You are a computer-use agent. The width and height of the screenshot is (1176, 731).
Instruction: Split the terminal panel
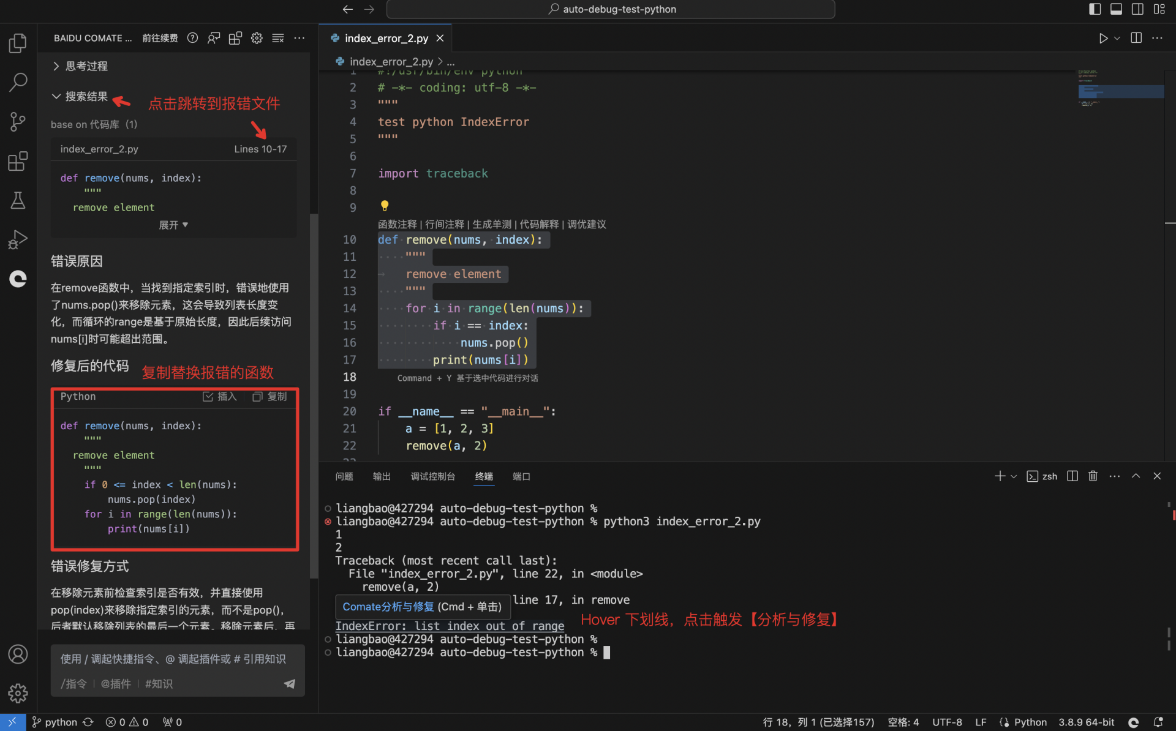(x=1072, y=476)
